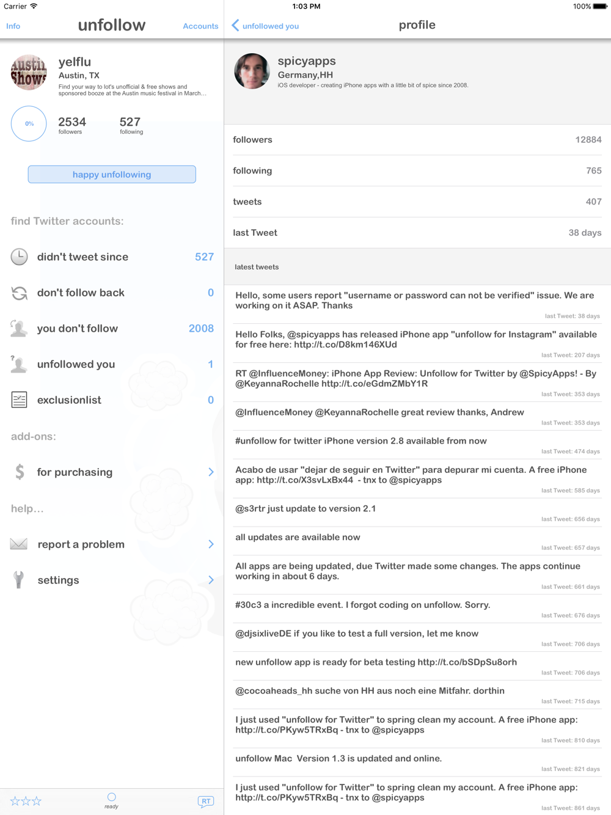Tap the back chevron arrow in profile header
The height and width of the screenshot is (815, 611).
(235, 25)
